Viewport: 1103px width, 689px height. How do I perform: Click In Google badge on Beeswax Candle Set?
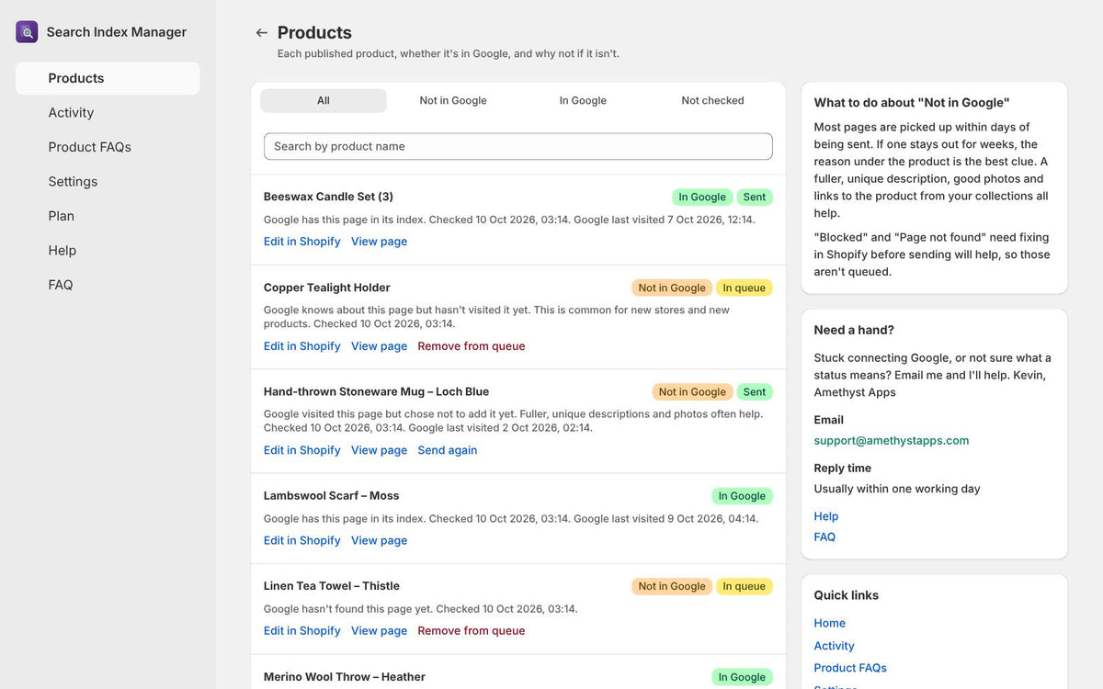(702, 198)
